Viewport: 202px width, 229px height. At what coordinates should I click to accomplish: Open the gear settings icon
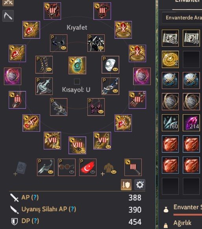[x=140, y=185]
